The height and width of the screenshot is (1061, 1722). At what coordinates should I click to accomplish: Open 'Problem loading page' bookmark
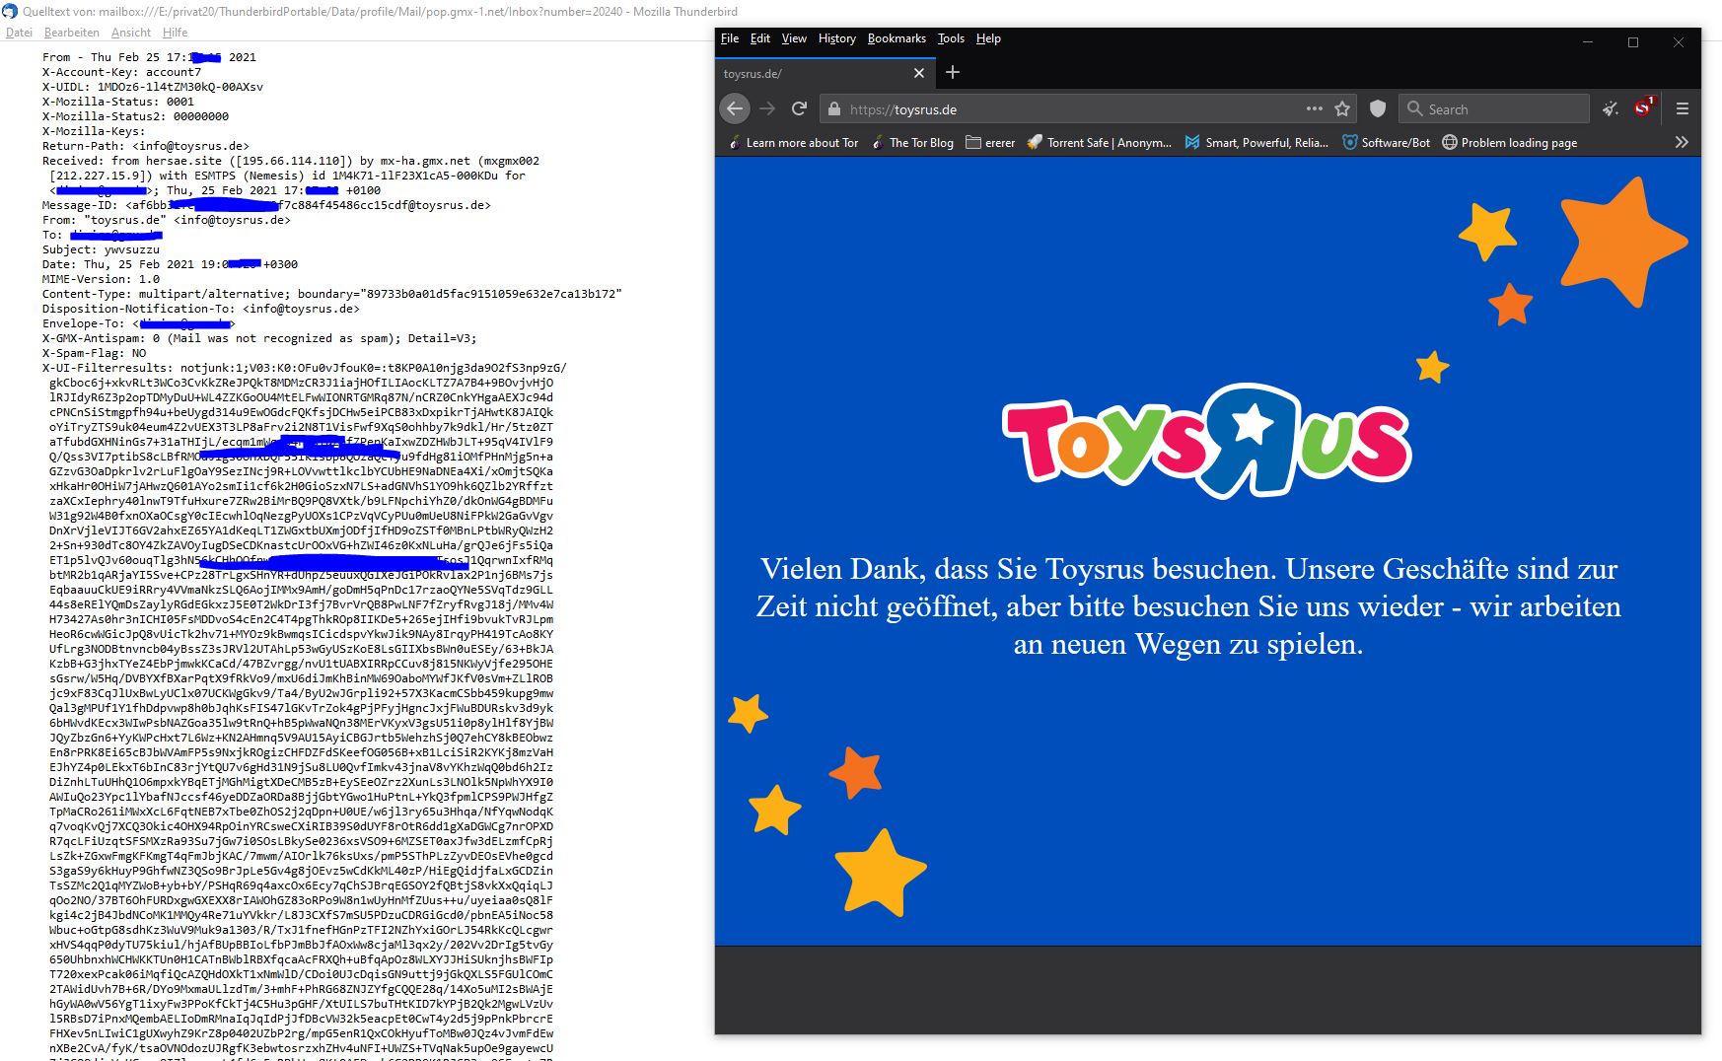tap(1509, 142)
